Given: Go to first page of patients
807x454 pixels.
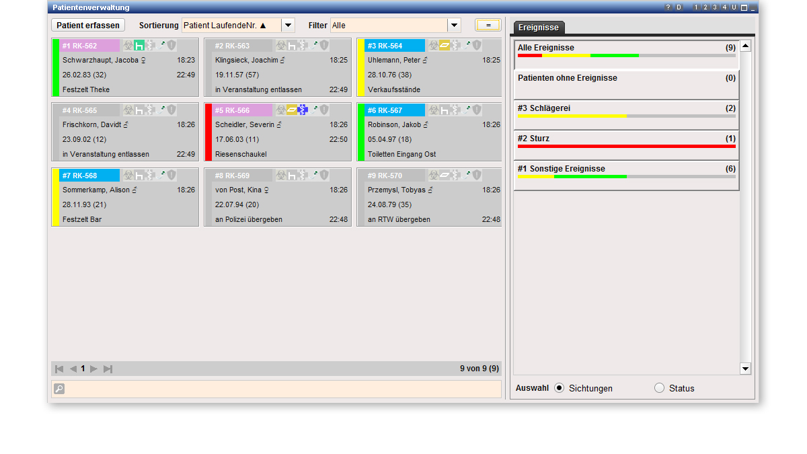Looking at the screenshot, I should tap(59, 369).
